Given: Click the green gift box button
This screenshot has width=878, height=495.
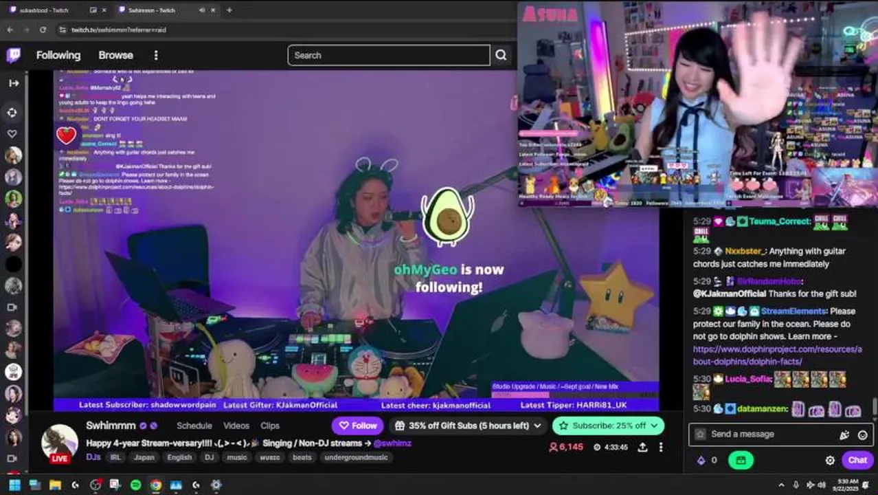Looking at the screenshot, I should click(x=741, y=460).
